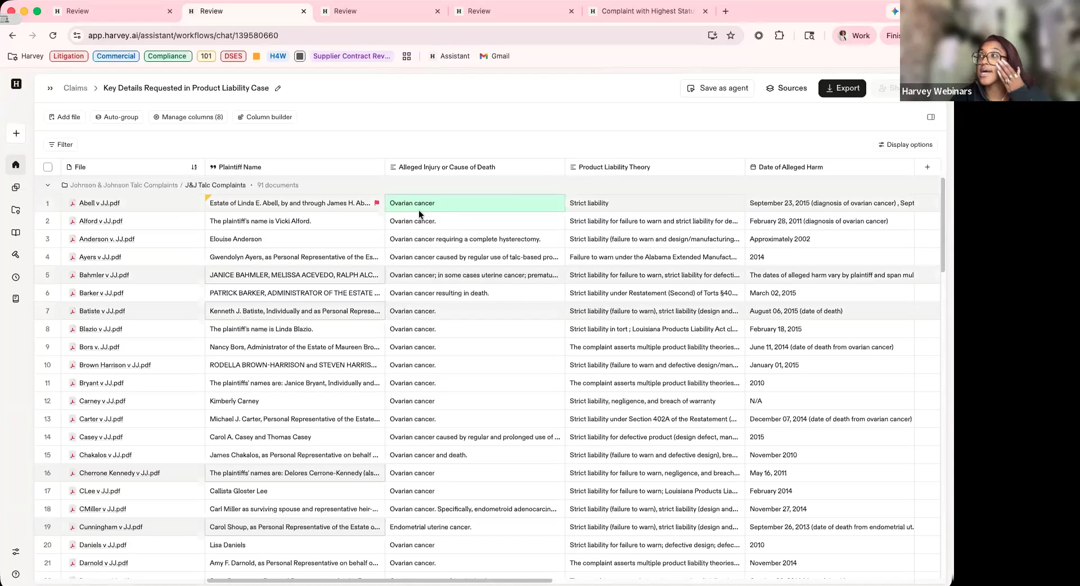
Task: Click the Column builder button
Action: (264, 117)
